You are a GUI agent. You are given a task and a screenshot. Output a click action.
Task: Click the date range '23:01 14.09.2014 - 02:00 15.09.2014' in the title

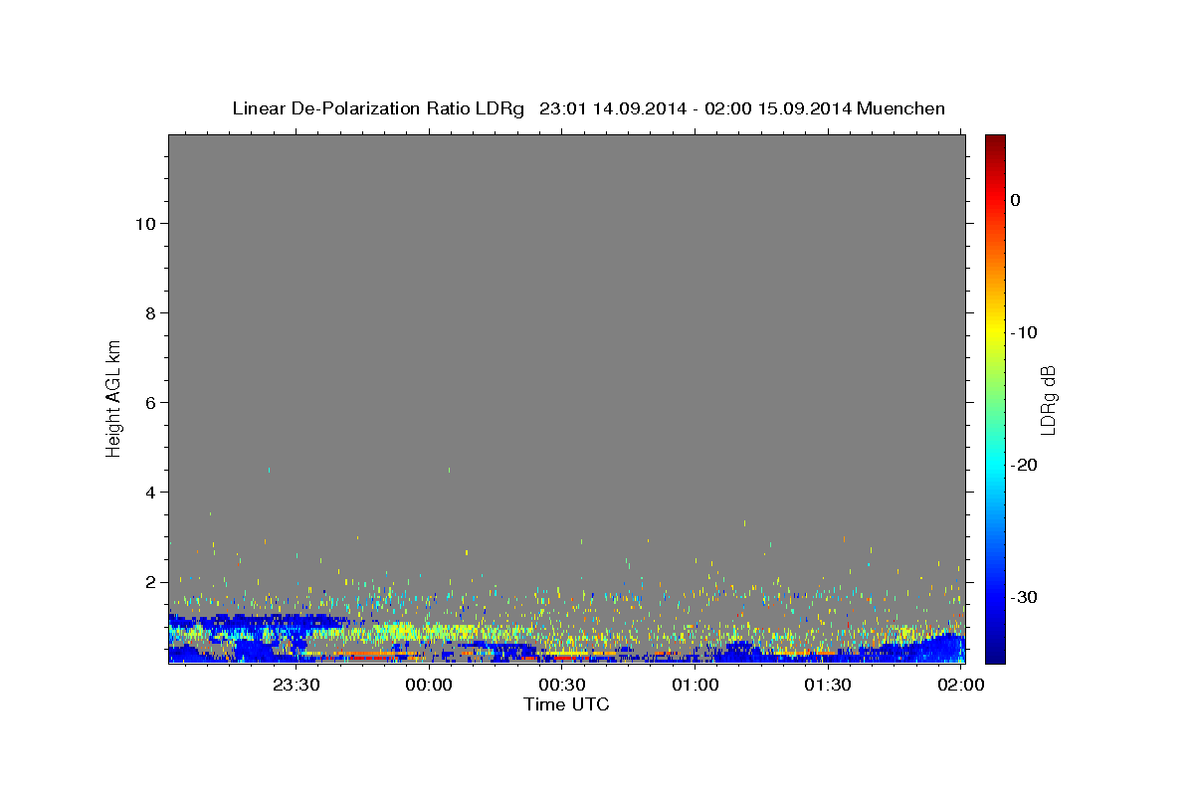[x=695, y=108]
